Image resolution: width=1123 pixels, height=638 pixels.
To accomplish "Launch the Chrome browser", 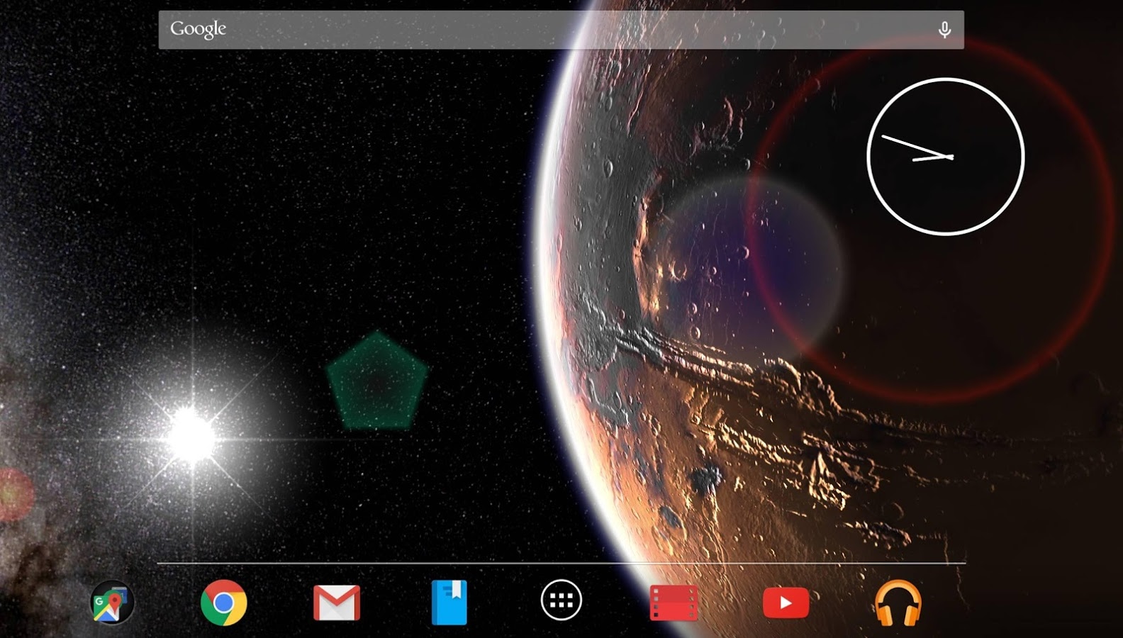I will pyautogui.click(x=224, y=603).
